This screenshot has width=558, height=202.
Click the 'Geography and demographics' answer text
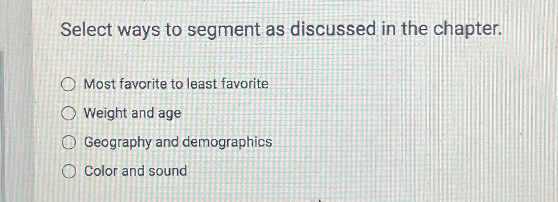[178, 142]
